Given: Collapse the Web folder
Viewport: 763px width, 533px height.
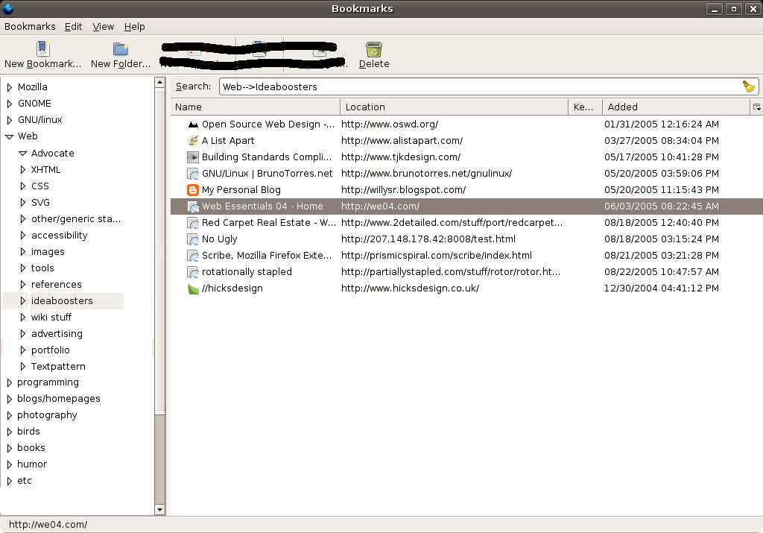Looking at the screenshot, I should pyautogui.click(x=9, y=136).
